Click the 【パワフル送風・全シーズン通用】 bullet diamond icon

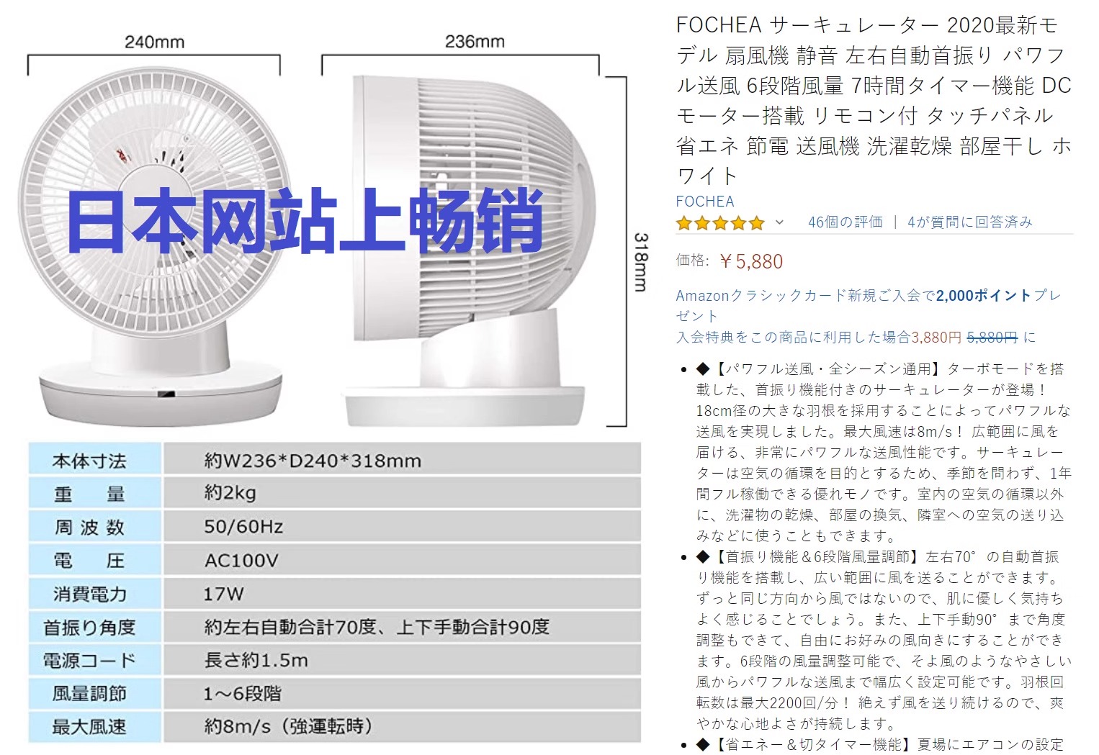(704, 369)
